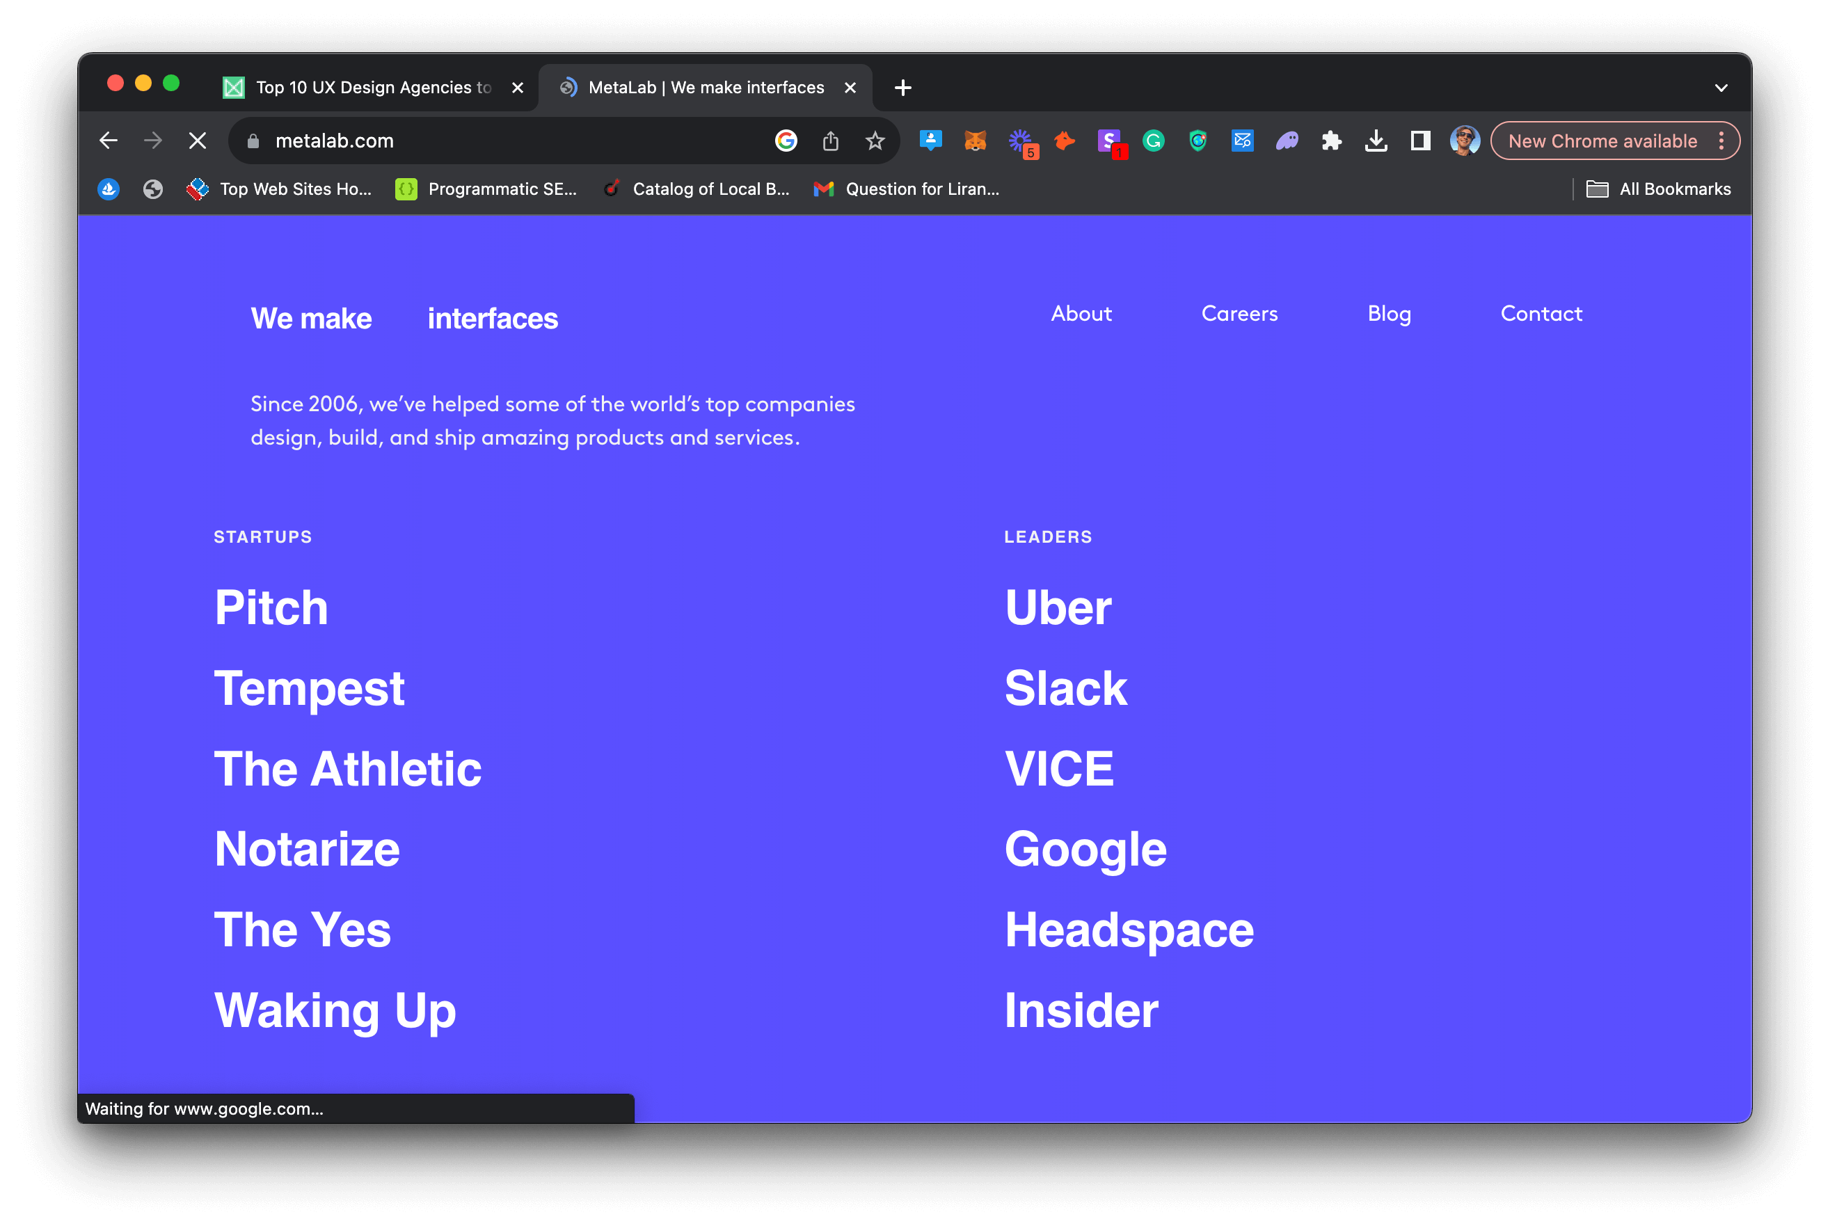Go forward to the next page
The height and width of the screenshot is (1226, 1830).
coord(153,141)
